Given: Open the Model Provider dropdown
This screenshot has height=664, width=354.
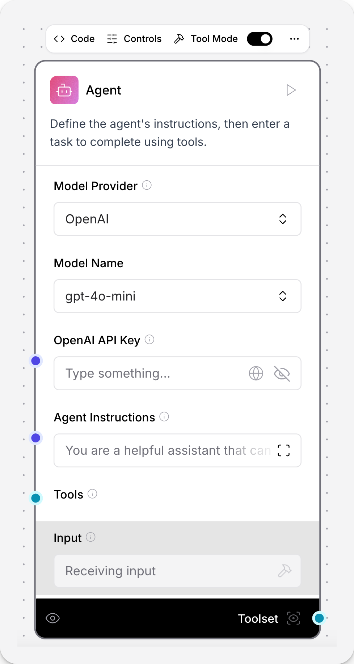Looking at the screenshot, I should 177,219.
